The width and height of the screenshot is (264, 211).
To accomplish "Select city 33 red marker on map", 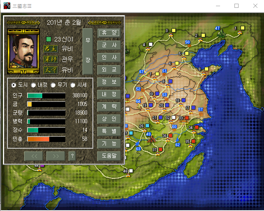I will [x=187, y=117].
